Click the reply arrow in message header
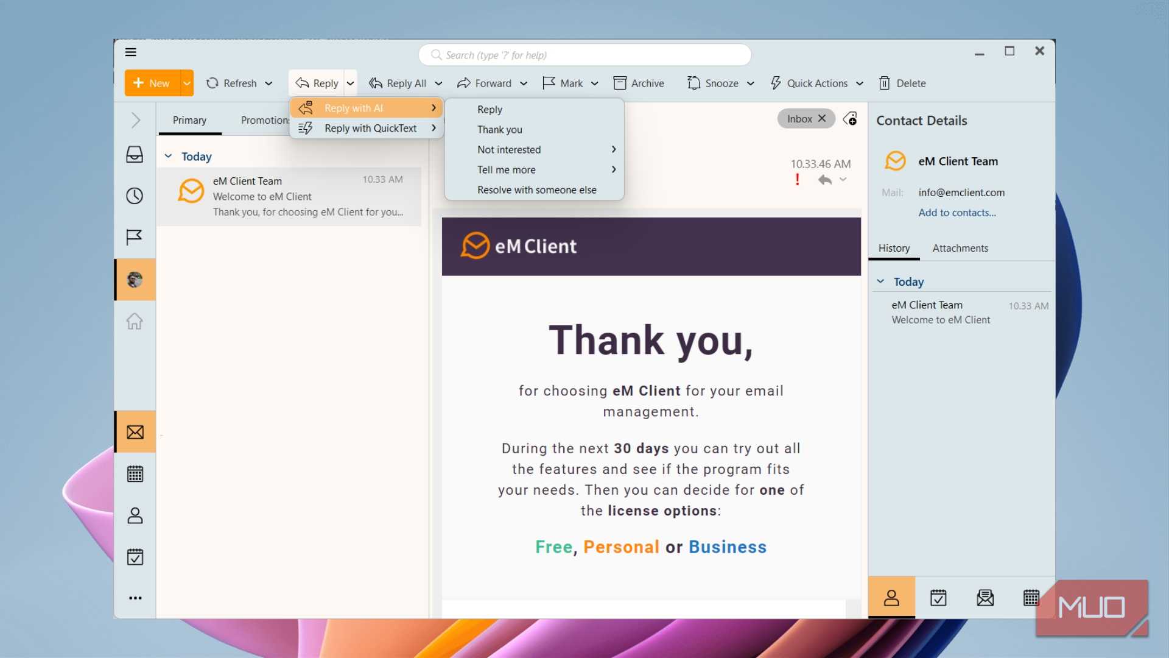 click(x=824, y=180)
